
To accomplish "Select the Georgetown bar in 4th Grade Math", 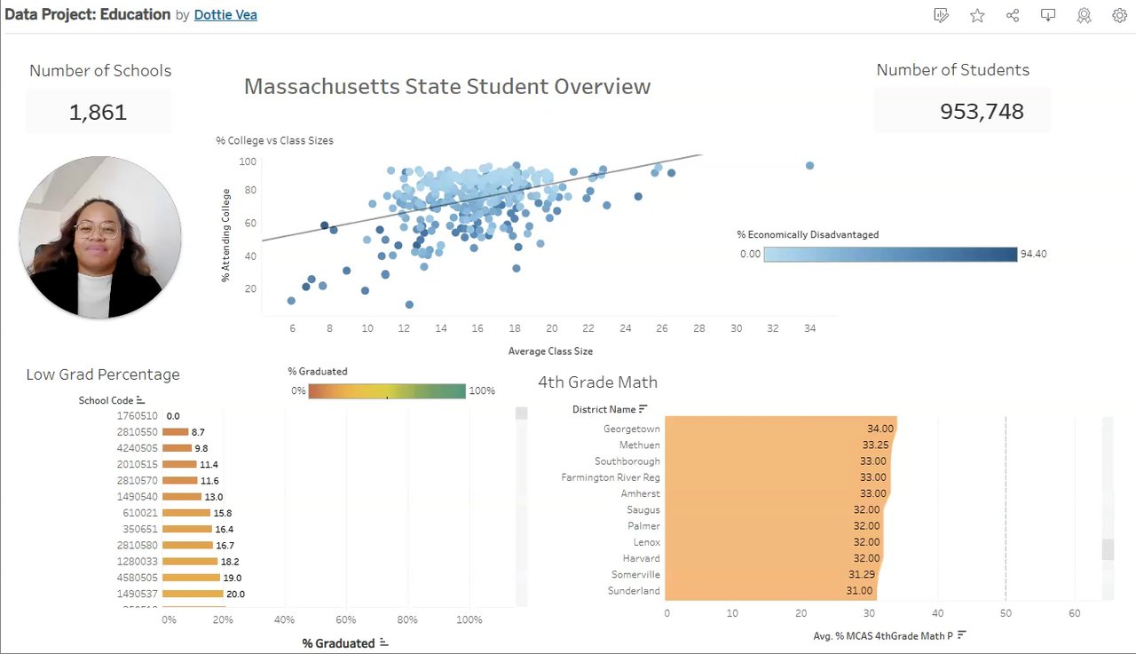I will point(781,429).
